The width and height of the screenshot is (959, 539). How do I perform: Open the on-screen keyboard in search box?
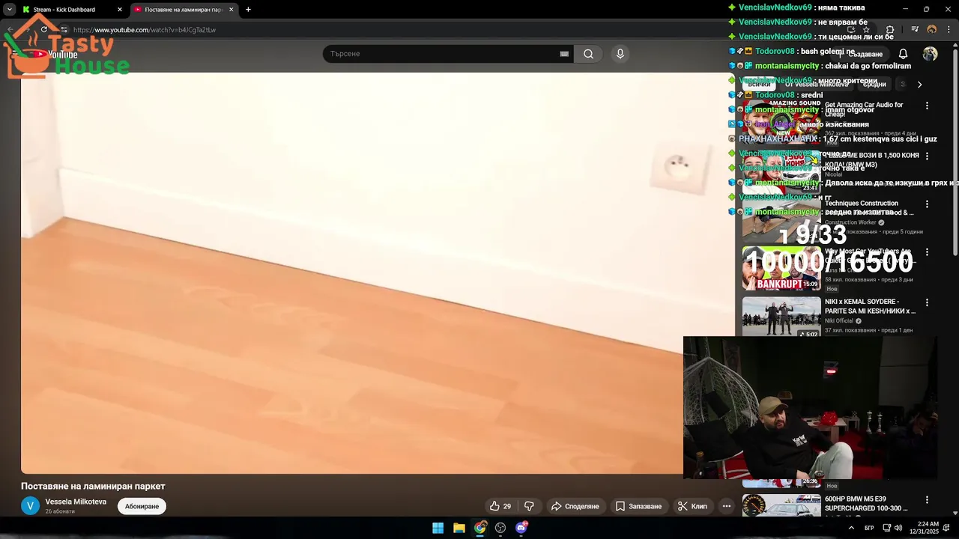pos(564,54)
